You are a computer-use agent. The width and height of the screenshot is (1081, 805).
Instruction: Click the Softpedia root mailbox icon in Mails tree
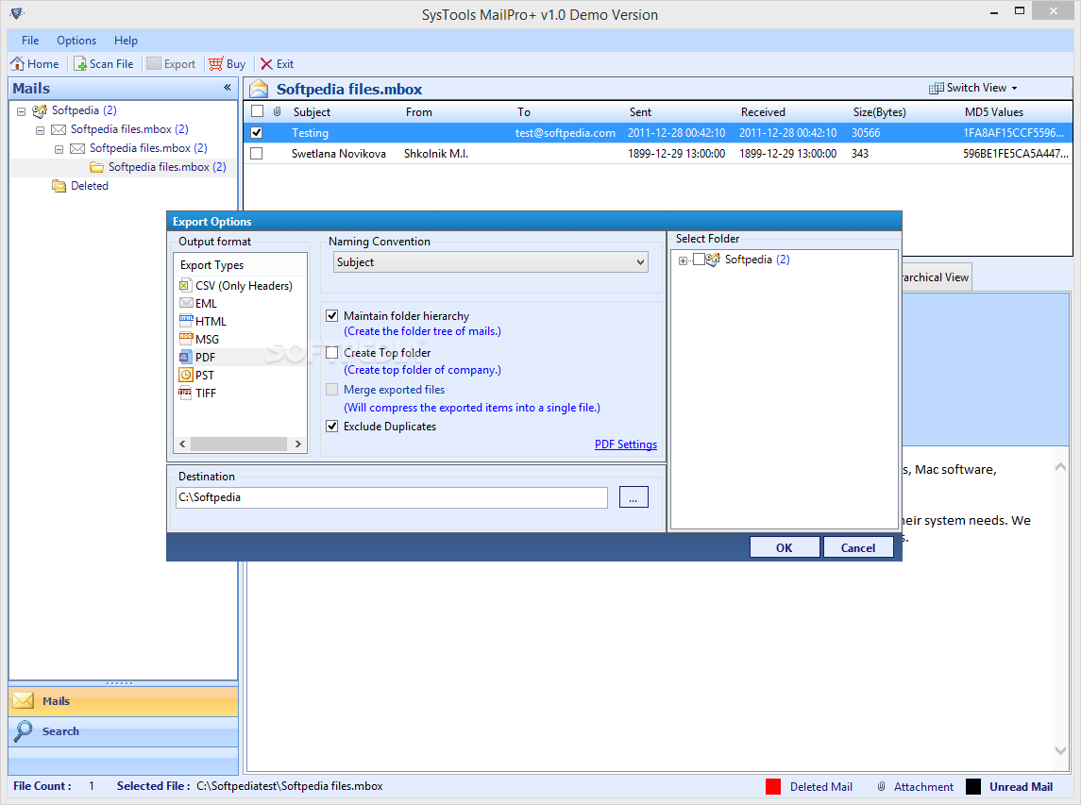point(40,110)
